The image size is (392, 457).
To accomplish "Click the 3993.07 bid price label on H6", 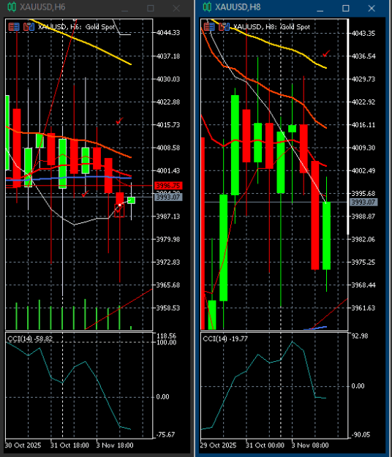I will pos(168,197).
